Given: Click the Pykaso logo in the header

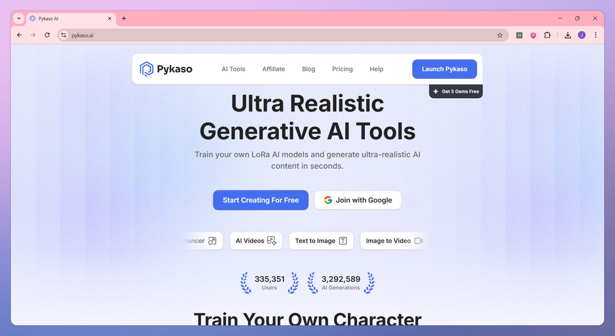Looking at the screenshot, I should tap(166, 69).
